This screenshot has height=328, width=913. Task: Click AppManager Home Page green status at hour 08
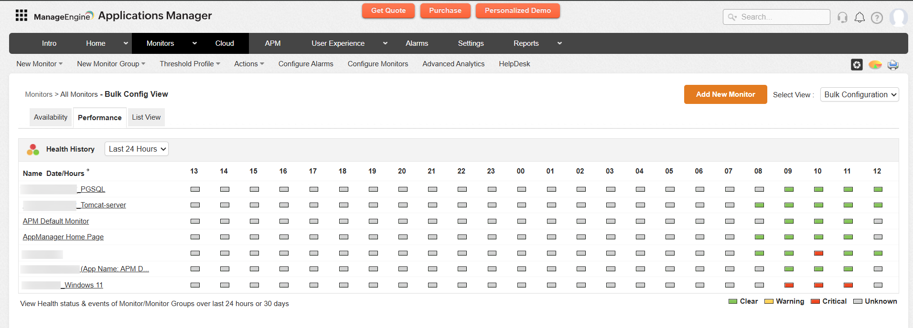coord(759,237)
